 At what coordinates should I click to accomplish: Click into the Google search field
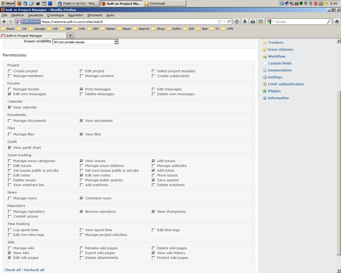(x=301, y=22)
